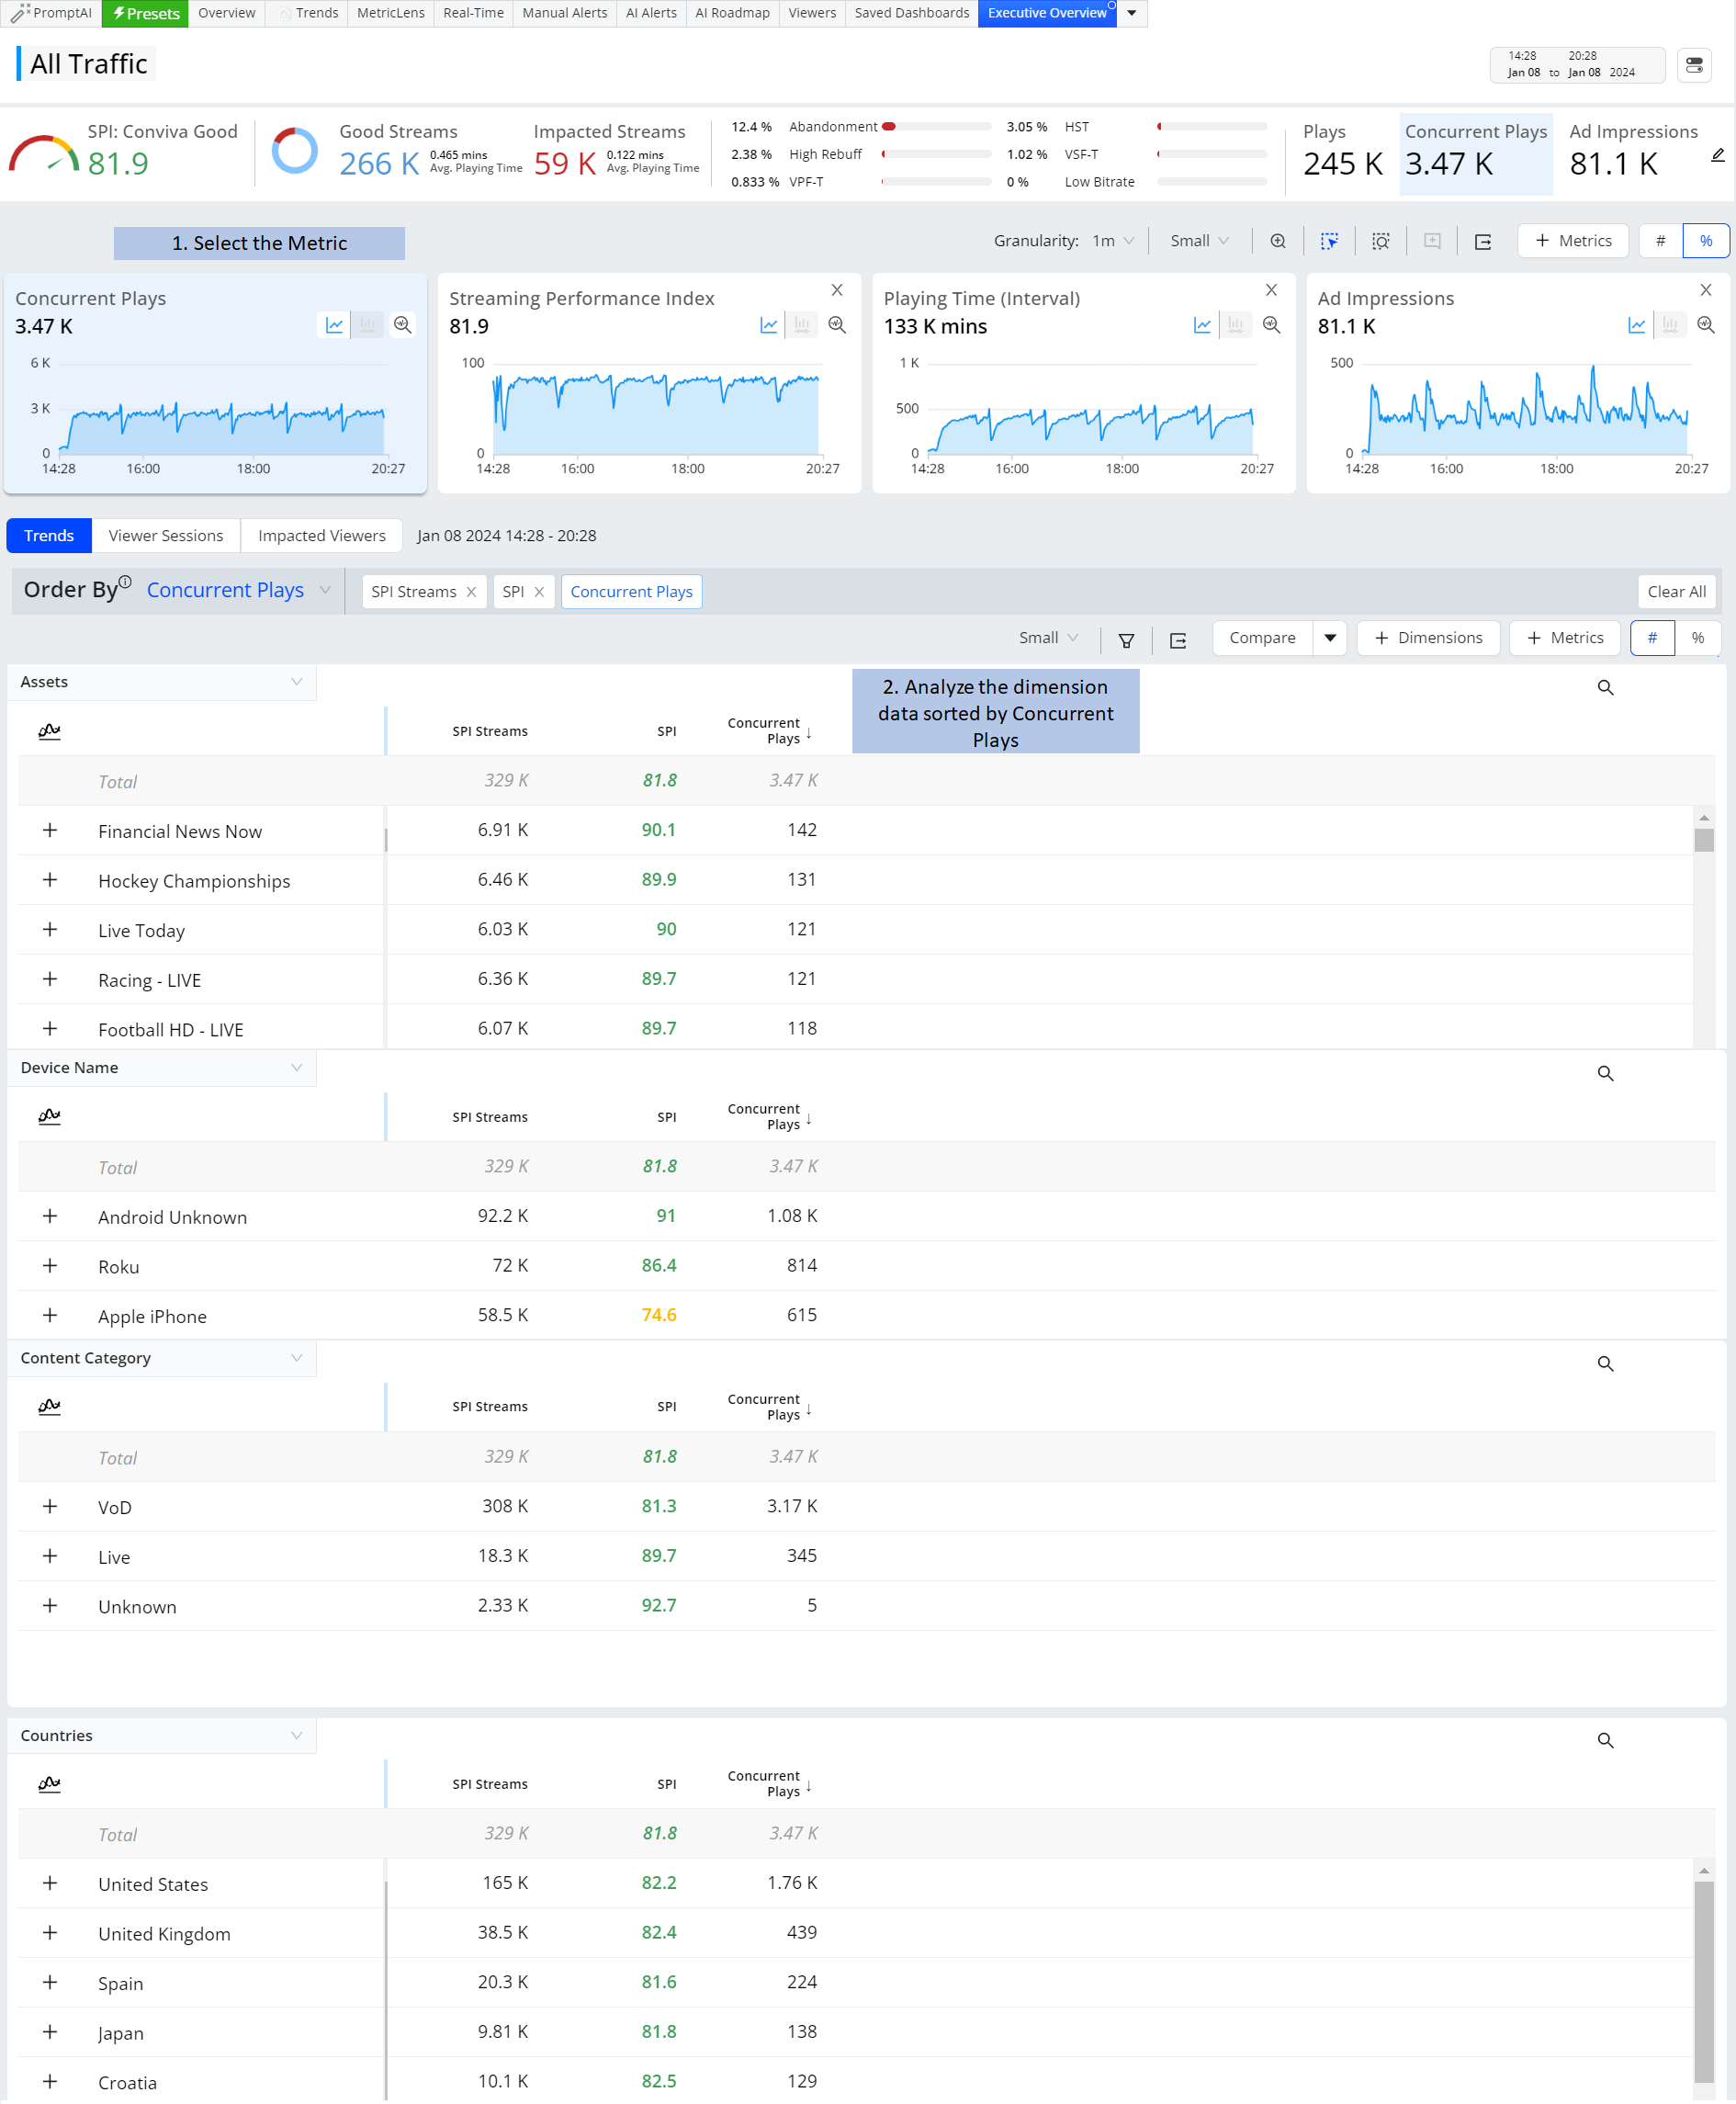Open the filter funnel icon in the table toolbar

(x=1126, y=640)
